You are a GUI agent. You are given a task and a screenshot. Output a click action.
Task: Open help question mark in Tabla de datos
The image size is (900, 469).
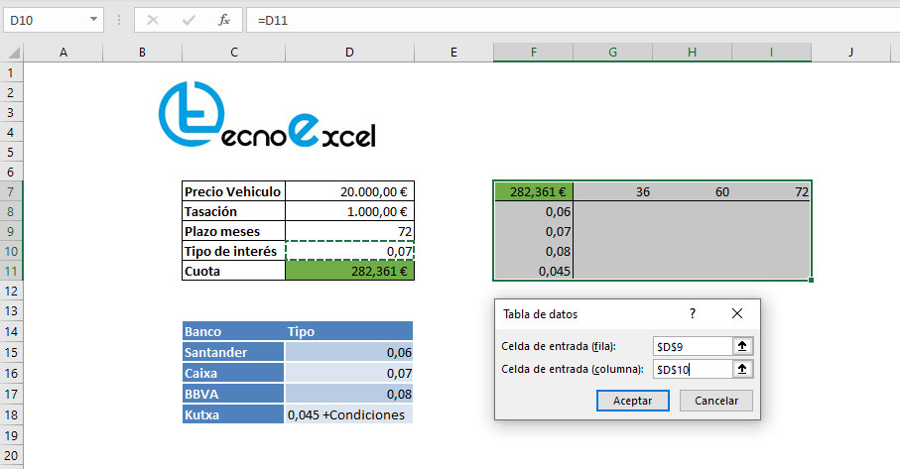(x=693, y=313)
